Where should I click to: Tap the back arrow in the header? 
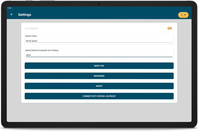12,15
